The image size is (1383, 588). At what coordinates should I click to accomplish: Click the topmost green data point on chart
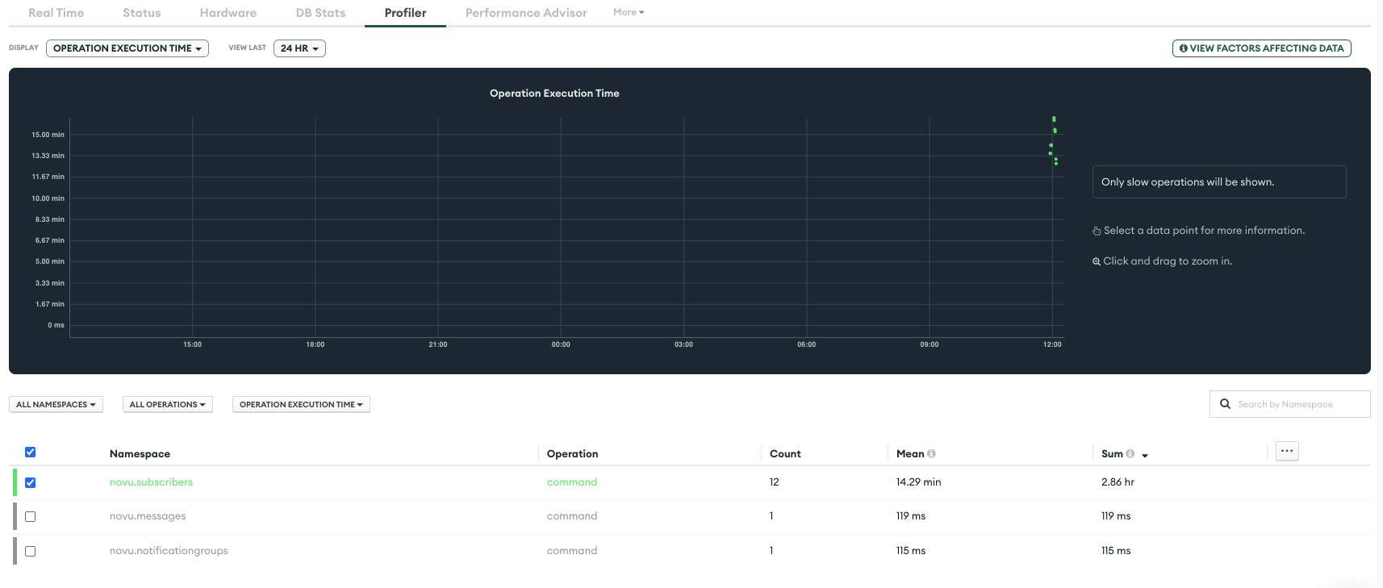click(x=1054, y=119)
